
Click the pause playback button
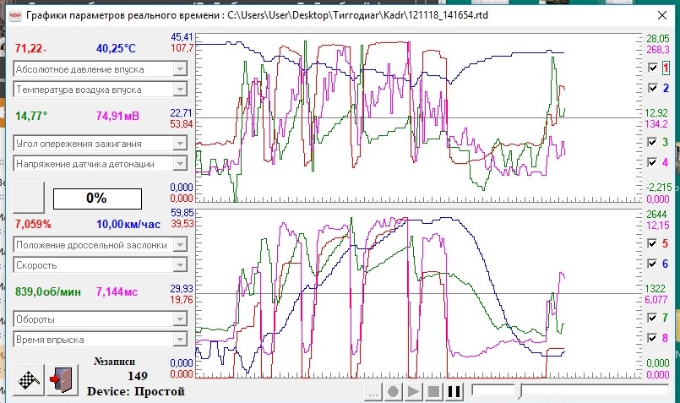[x=454, y=392]
